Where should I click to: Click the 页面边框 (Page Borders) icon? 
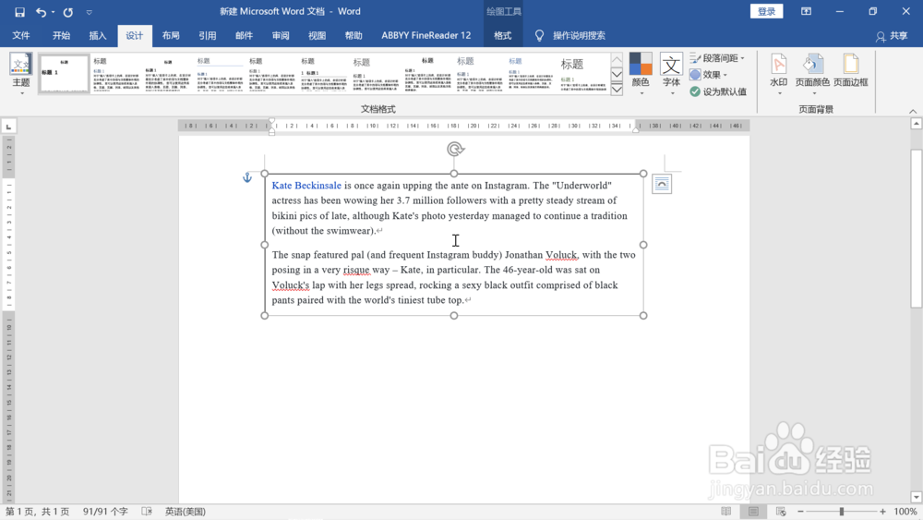(x=851, y=71)
